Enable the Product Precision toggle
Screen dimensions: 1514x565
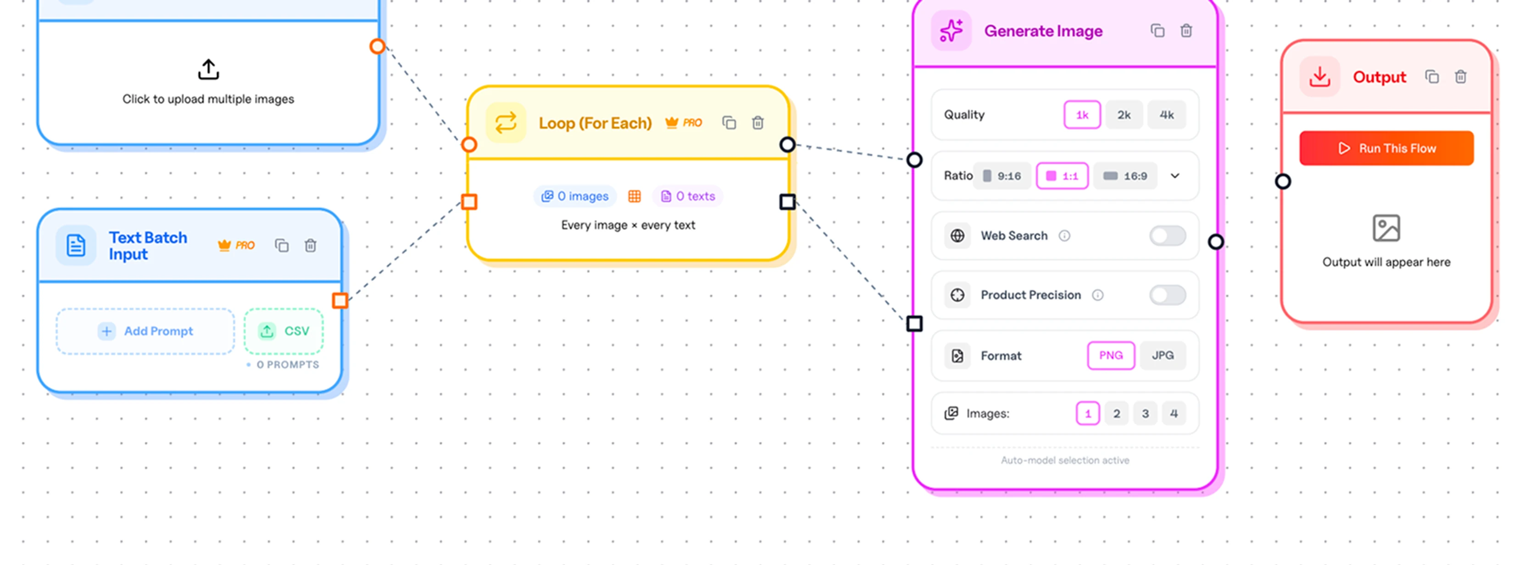1167,295
